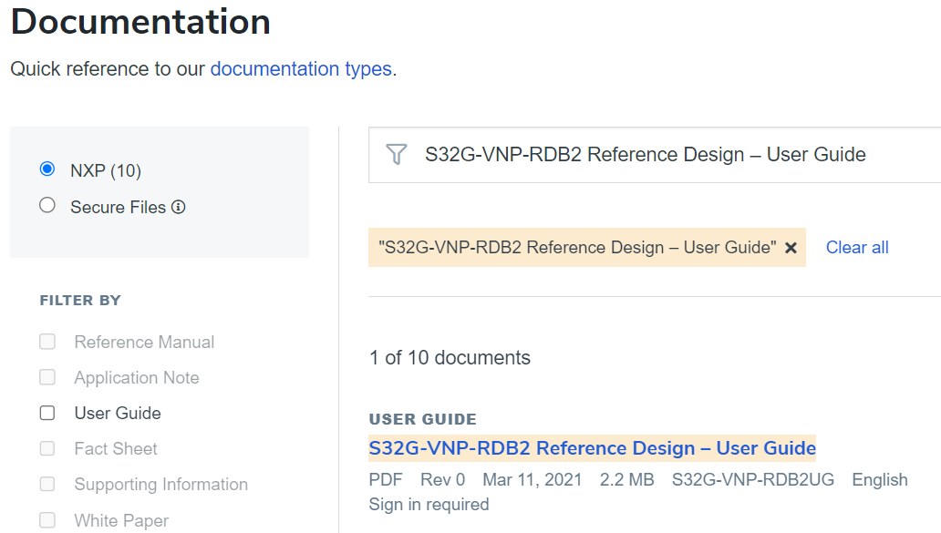Check the Supporting Information filter checkbox

(47, 484)
